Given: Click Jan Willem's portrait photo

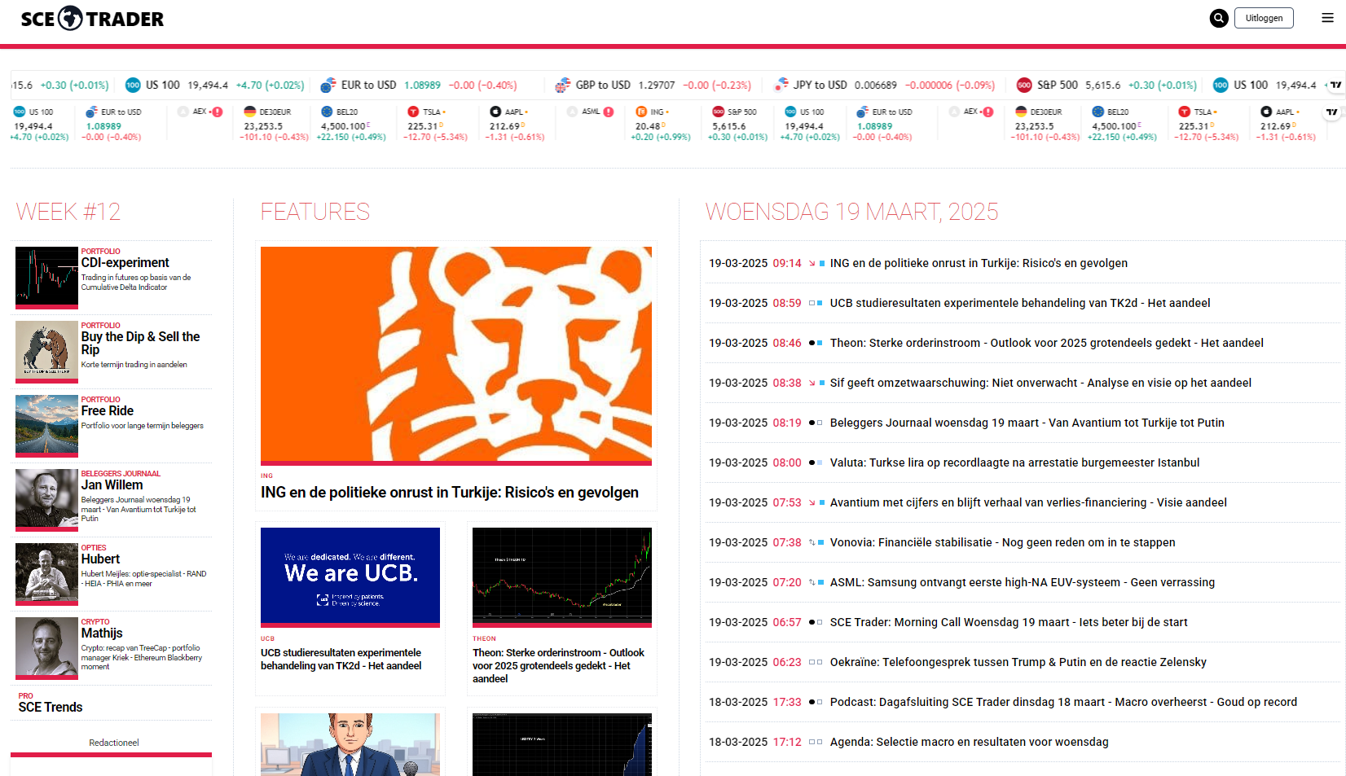Looking at the screenshot, I should (46, 499).
